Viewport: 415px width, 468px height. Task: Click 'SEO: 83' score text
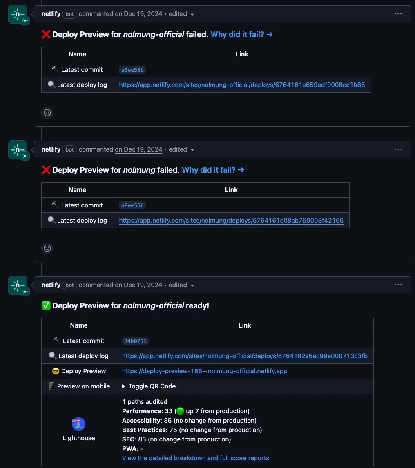pos(134,439)
